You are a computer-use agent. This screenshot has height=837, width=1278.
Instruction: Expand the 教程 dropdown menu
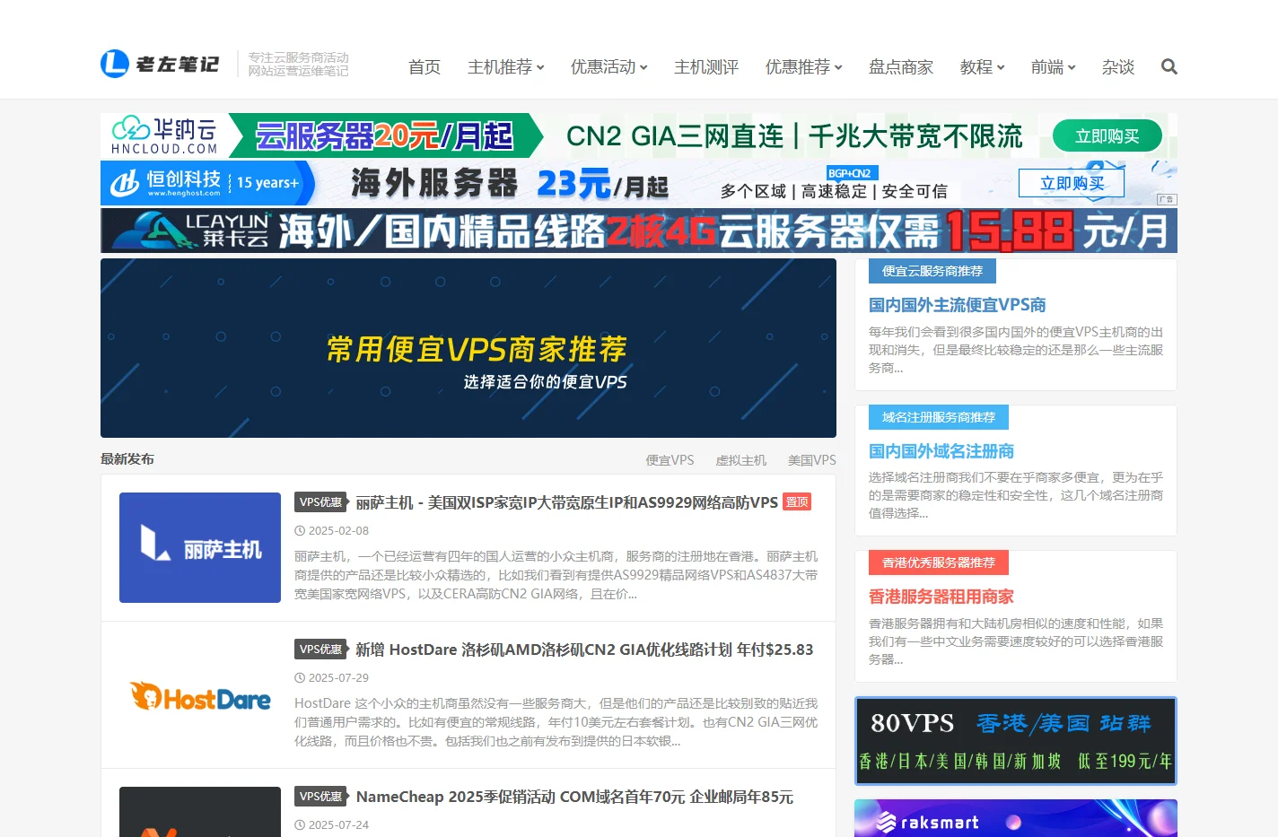(983, 67)
